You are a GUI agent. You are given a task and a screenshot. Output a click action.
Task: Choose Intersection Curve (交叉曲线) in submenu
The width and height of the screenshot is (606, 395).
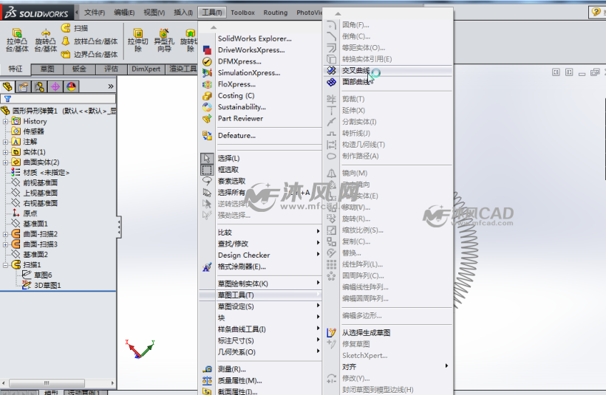click(355, 71)
